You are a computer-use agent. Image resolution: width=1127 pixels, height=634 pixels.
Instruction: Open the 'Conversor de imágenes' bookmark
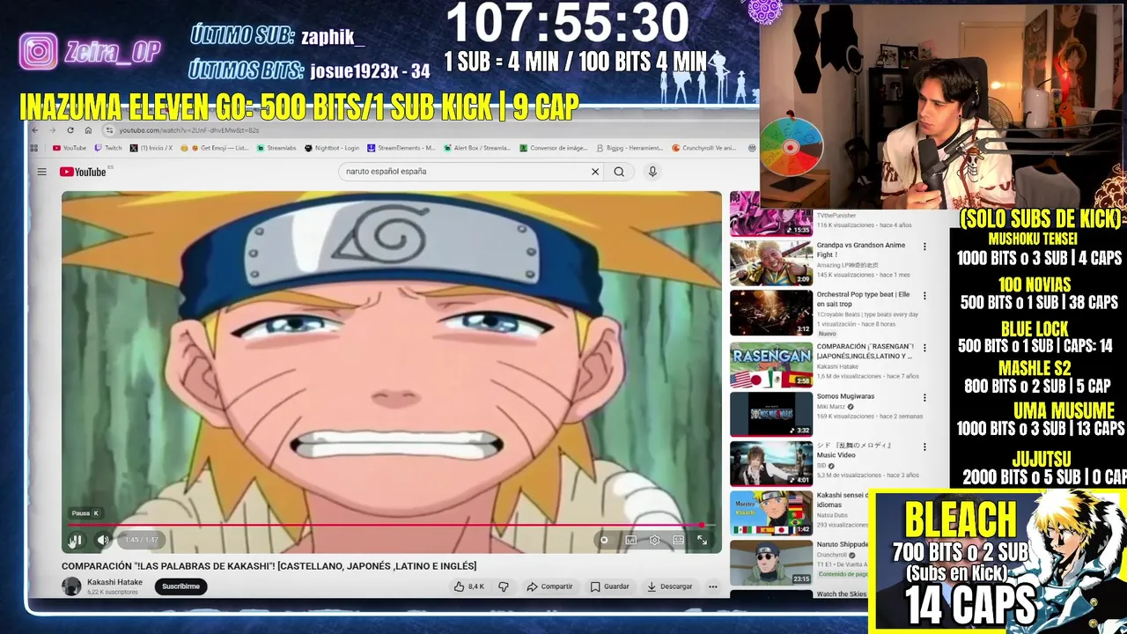(553, 148)
